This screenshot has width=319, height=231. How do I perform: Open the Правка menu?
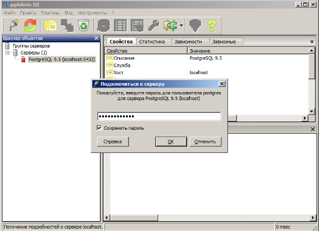tap(28, 13)
